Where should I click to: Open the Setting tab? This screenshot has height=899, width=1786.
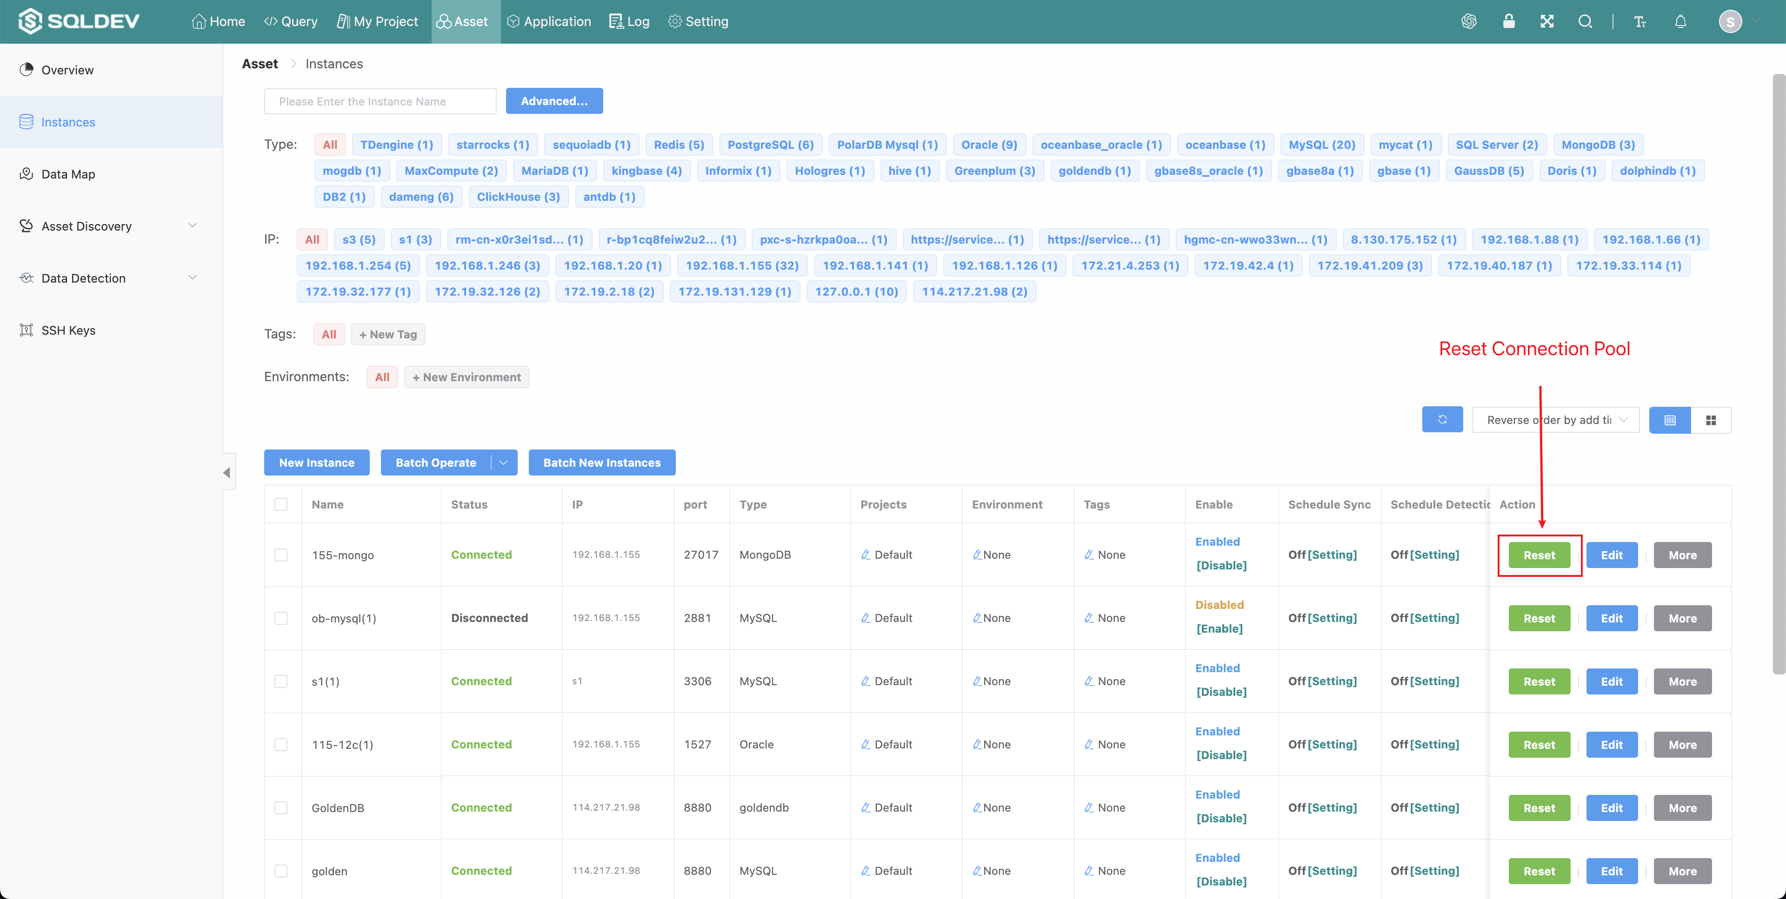698,21
